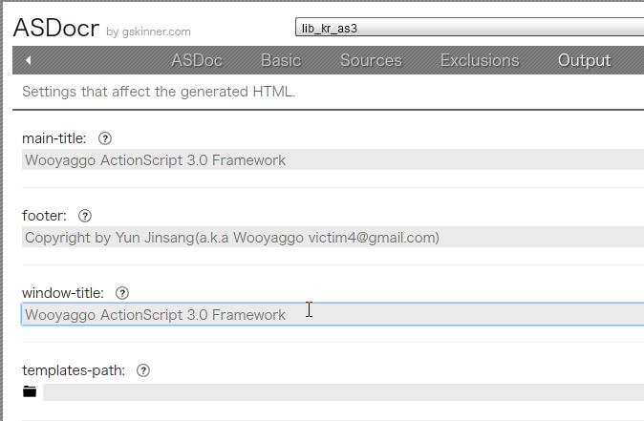Open help for window-title setting
The image size is (644, 421).
(122, 293)
